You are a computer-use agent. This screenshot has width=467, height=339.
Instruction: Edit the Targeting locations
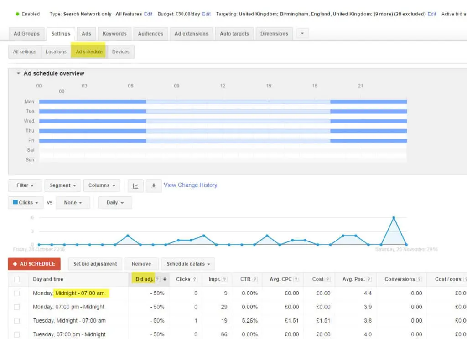tap(432, 14)
